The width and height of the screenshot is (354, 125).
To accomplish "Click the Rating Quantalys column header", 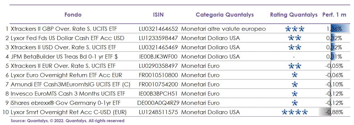I will (294, 15).
